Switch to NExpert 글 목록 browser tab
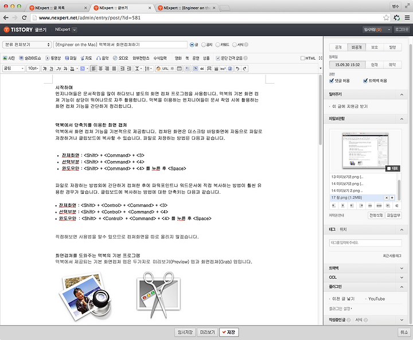Viewport: 413px width, 340px height. pos(59,8)
